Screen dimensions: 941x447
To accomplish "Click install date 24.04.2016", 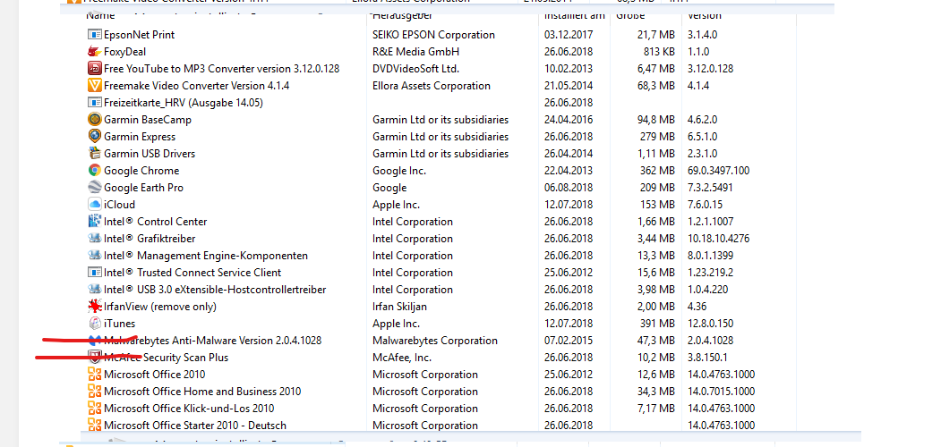I will 569,119.
